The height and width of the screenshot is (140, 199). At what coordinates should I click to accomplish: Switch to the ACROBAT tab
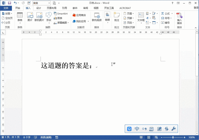point(125,8)
